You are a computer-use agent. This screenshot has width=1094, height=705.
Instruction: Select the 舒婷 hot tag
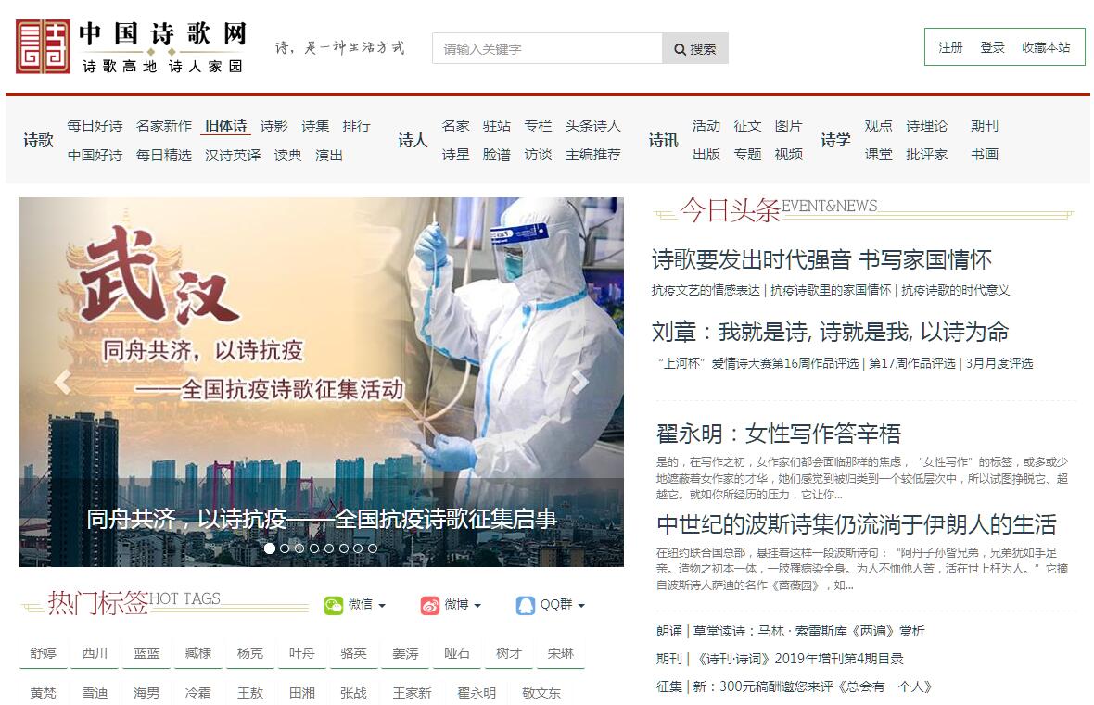pyautogui.click(x=43, y=653)
